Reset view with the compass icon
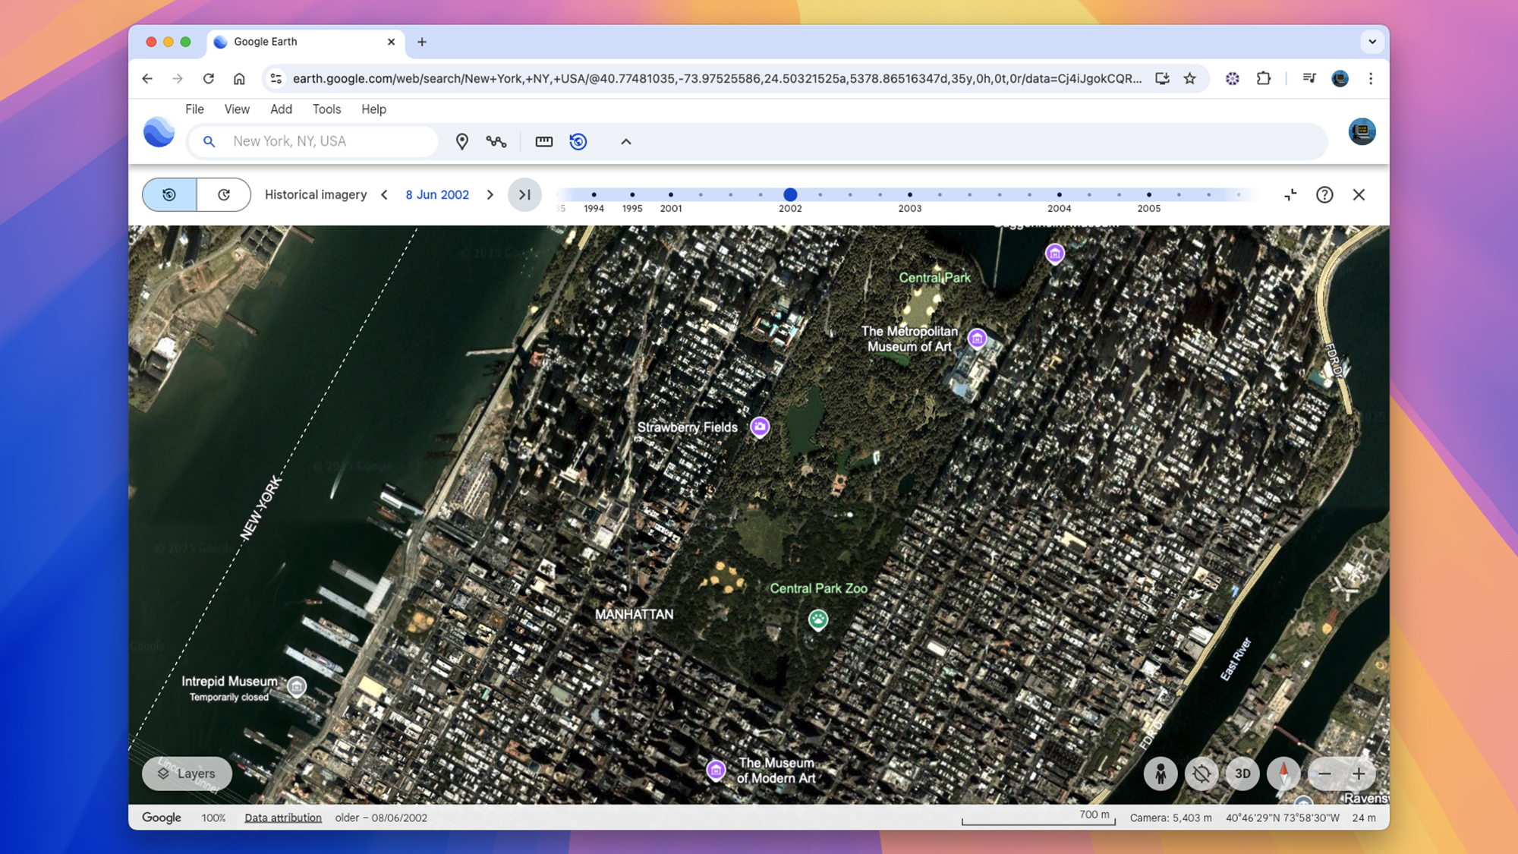This screenshot has width=1518, height=854. [1283, 774]
